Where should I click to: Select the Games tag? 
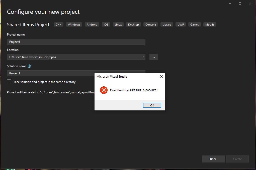tap(195, 25)
